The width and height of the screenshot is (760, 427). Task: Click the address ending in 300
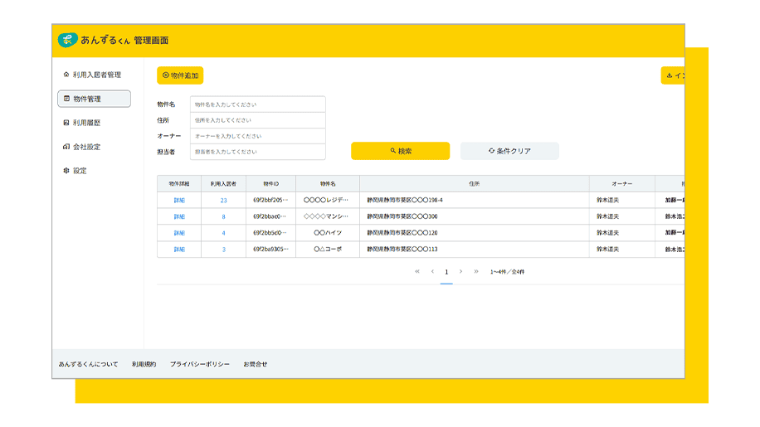(402, 216)
